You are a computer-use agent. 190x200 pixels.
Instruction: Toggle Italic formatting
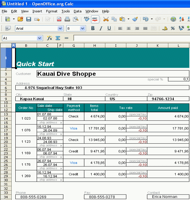tap(101, 28)
